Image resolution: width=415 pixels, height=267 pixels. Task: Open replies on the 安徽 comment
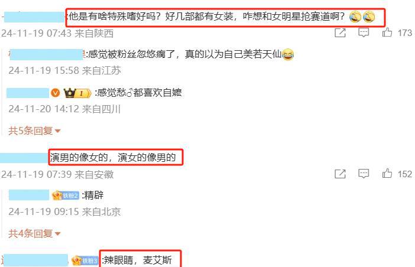[364, 174]
